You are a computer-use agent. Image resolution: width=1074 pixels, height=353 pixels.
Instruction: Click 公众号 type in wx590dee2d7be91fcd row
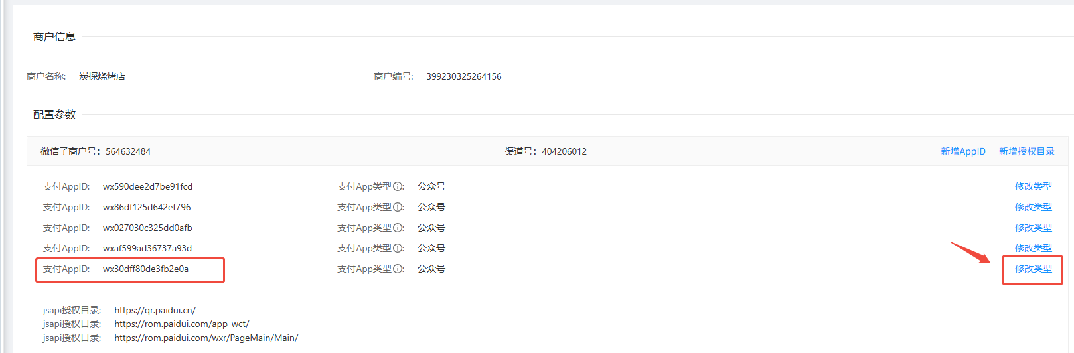431,186
